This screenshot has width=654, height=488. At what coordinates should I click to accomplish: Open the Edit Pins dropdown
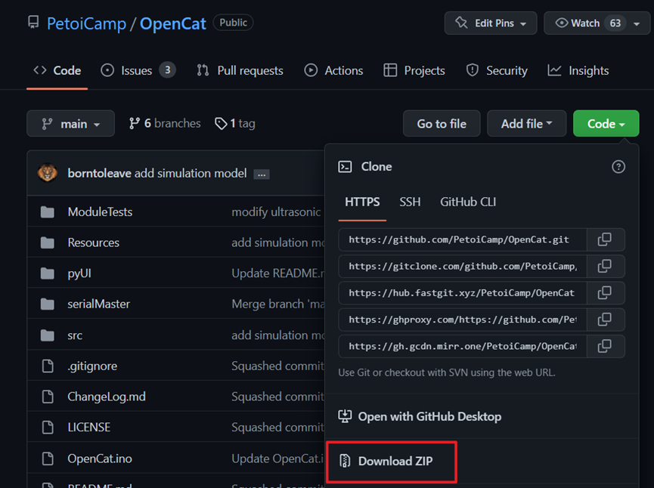491,23
